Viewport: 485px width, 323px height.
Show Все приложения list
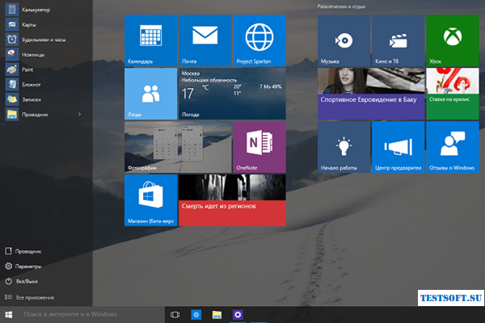[x=29, y=297]
